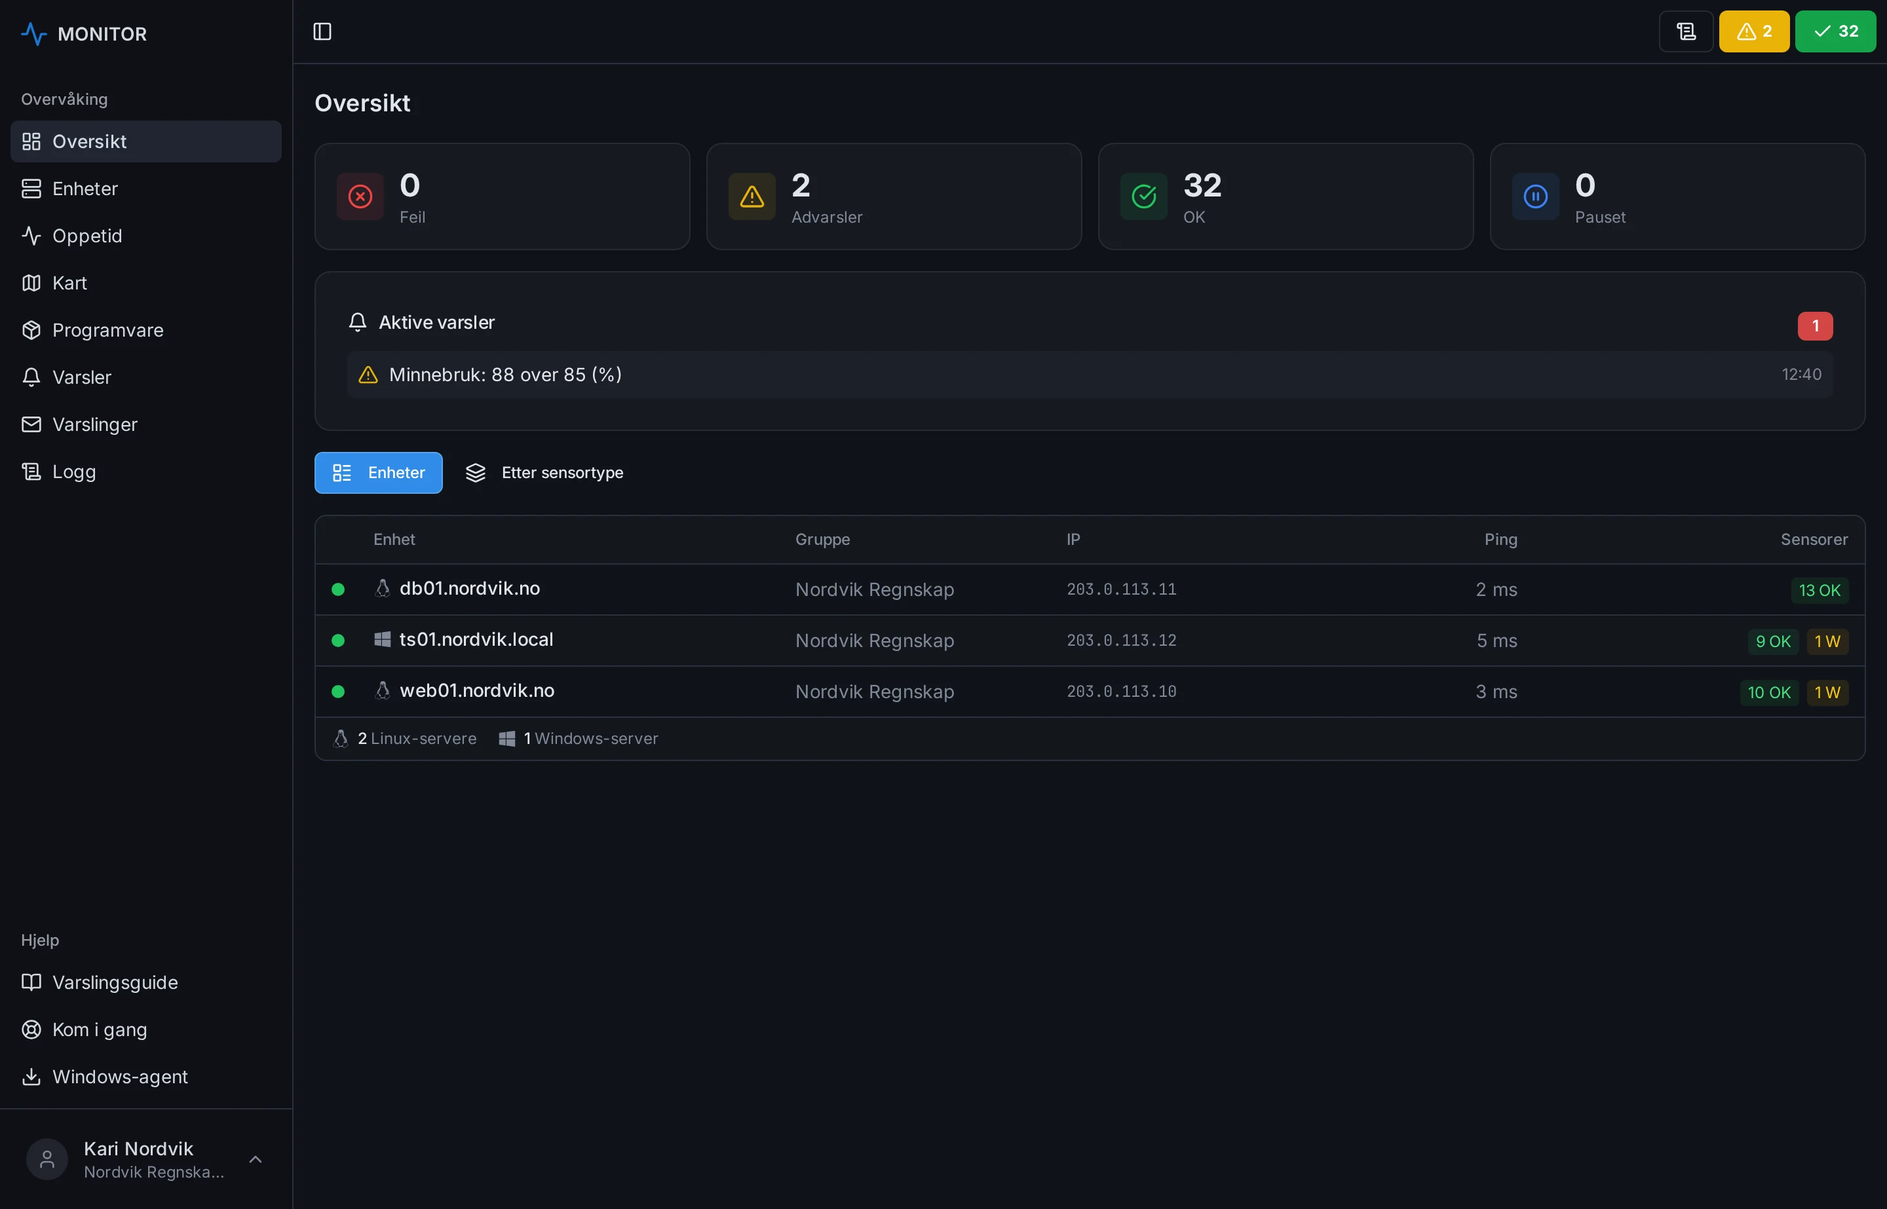Click the yellow Advarsler warning icon
Viewport: 1887px width, 1209px height.
[752, 196]
